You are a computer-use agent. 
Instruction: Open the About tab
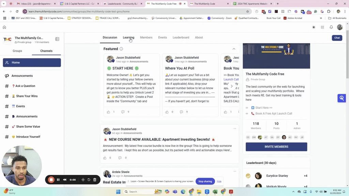(x=199, y=37)
